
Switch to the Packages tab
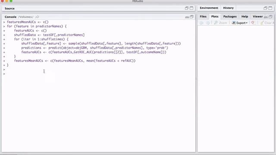230,16
